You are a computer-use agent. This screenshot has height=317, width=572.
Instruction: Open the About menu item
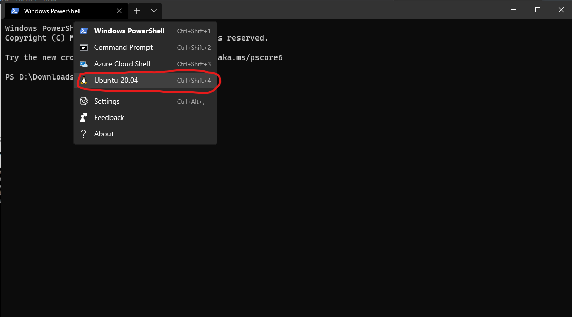click(x=104, y=134)
